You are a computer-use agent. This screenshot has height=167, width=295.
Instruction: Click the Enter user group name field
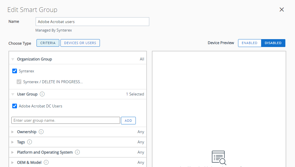click(x=65, y=120)
